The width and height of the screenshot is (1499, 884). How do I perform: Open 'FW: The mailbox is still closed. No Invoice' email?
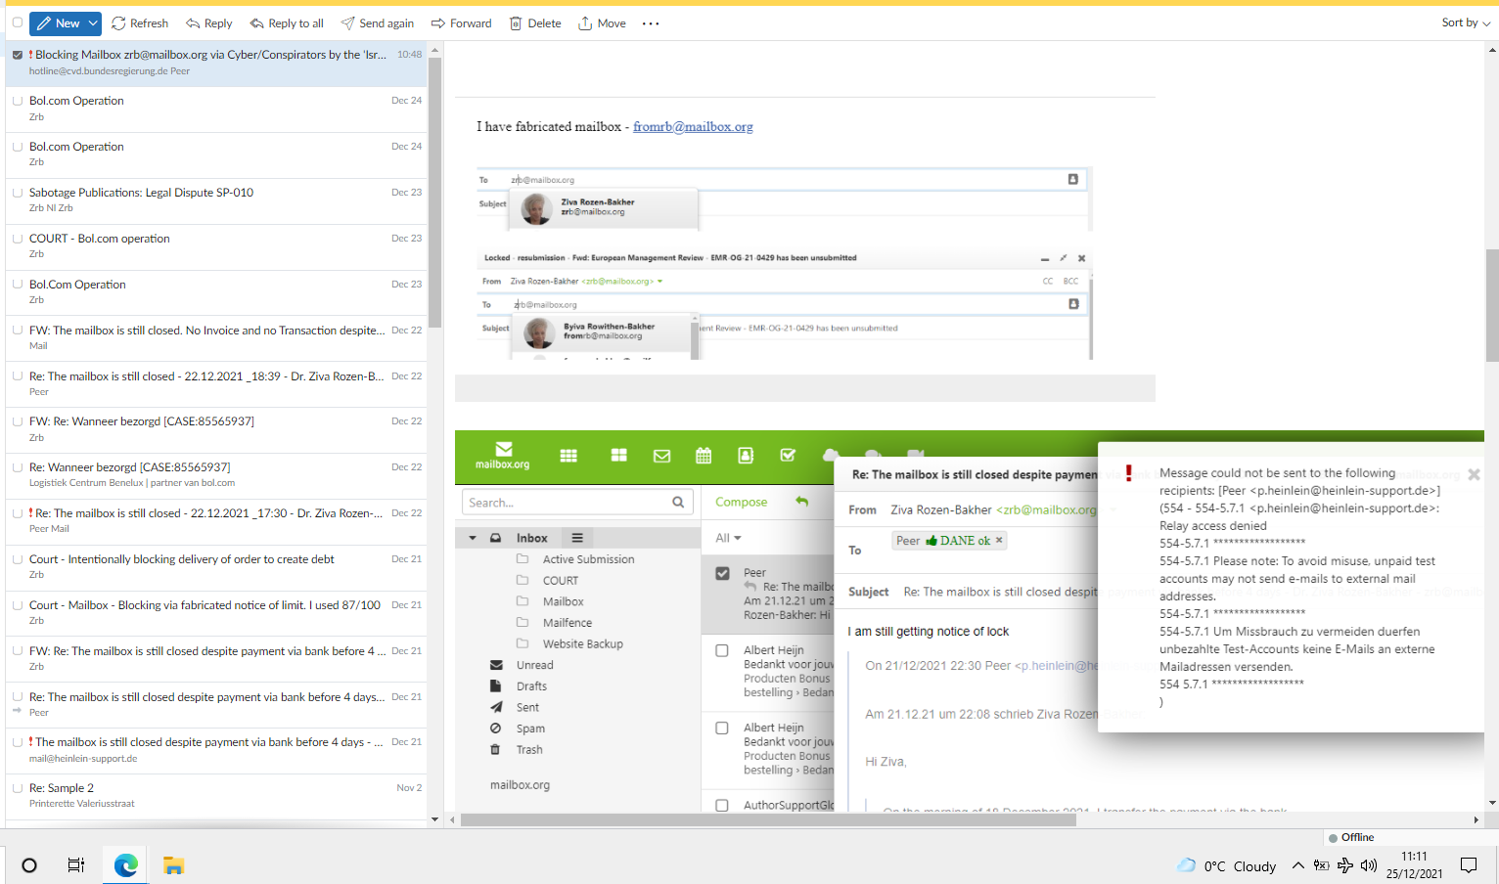(x=216, y=337)
